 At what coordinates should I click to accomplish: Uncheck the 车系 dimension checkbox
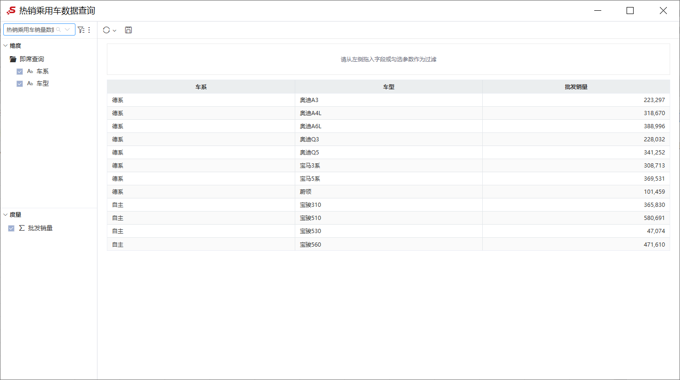point(20,72)
